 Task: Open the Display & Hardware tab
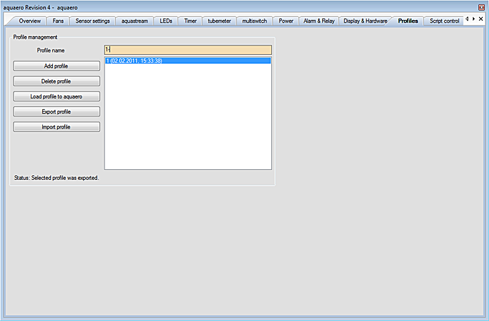click(x=365, y=21)
